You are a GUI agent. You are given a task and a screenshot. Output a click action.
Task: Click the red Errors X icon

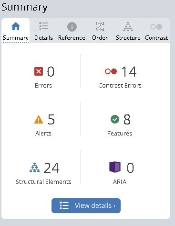click(39, 71)
